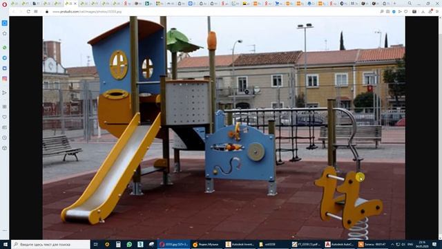Click the snapshot camera toolbar icon
Screen dimensions: 442x249
[388, 12]
